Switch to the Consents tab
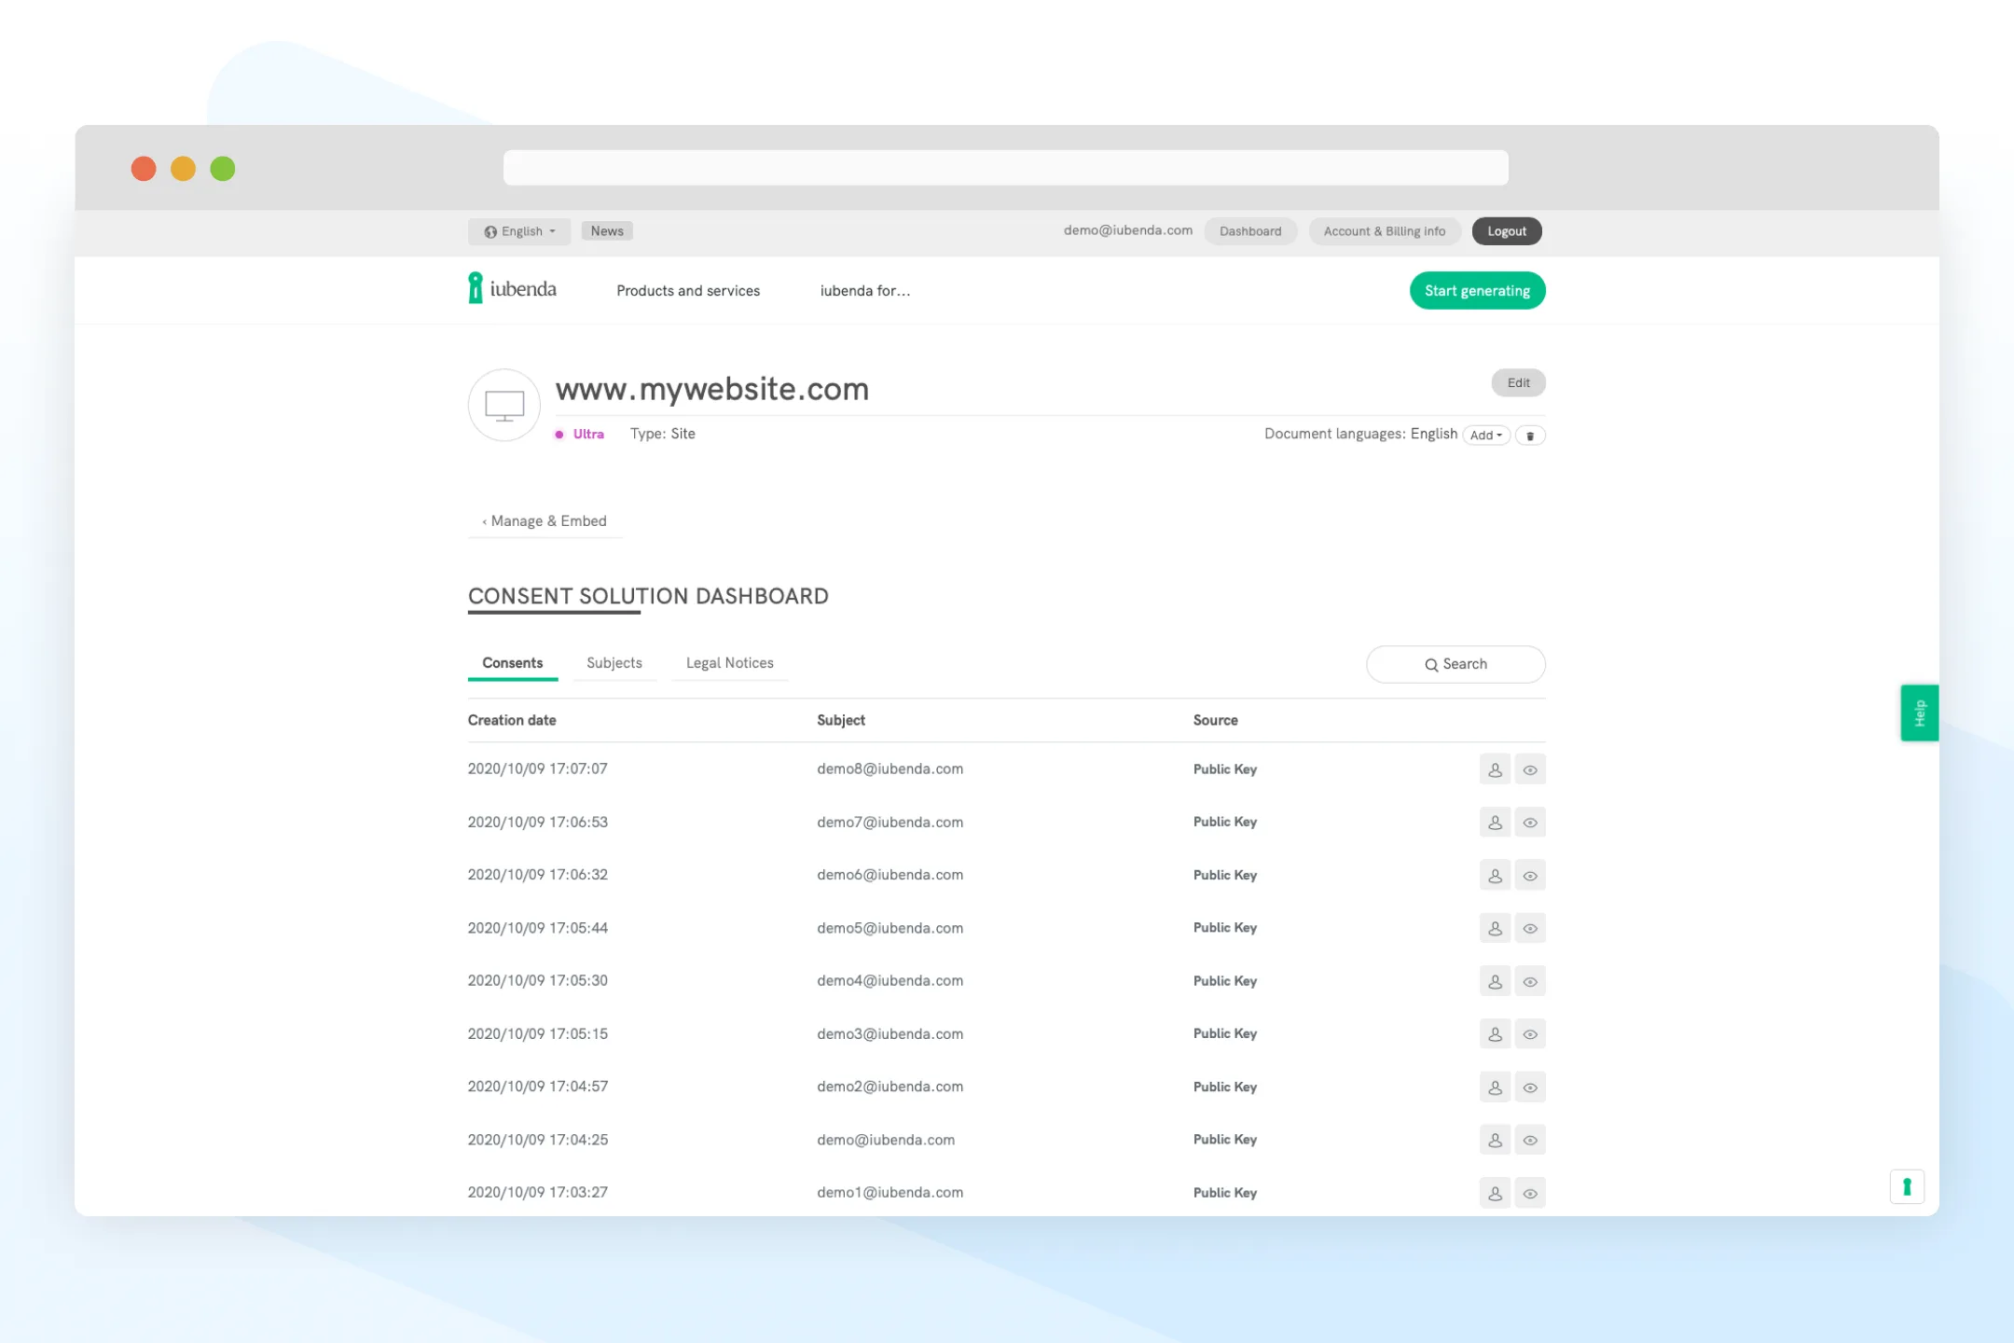Image resolution: width=2014 pixels, height=1343 pixels. pyautogui.click(x=513, y=663)
